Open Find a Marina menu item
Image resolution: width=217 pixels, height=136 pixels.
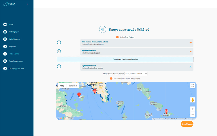(x=14, y=54)
